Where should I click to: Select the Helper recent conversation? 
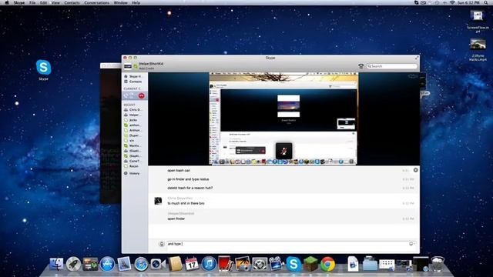click(133, 115)
